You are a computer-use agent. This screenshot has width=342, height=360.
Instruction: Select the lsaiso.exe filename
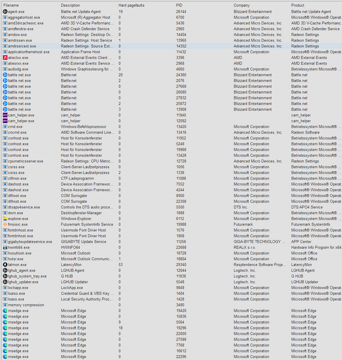click(16, 294)
